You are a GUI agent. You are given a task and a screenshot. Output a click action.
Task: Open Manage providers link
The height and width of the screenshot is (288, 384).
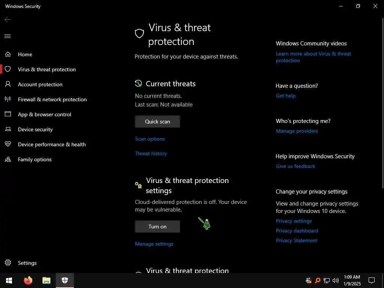pyautogui.click(x=297, y=131)
